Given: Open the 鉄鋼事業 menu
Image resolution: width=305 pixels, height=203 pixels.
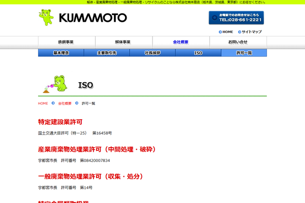Looking at the screenshot, I should (x=67, y=42).
